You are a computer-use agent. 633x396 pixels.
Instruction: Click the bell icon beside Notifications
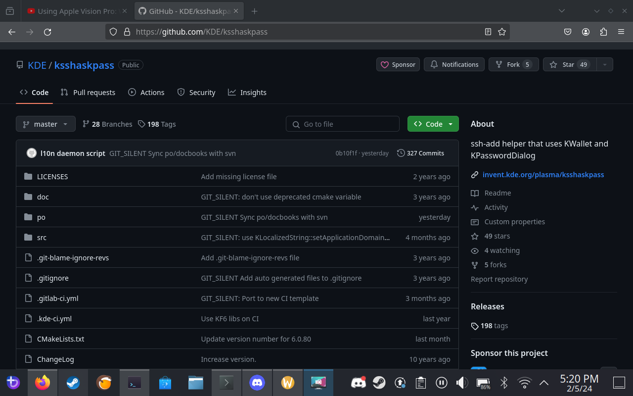coord(434,64)
